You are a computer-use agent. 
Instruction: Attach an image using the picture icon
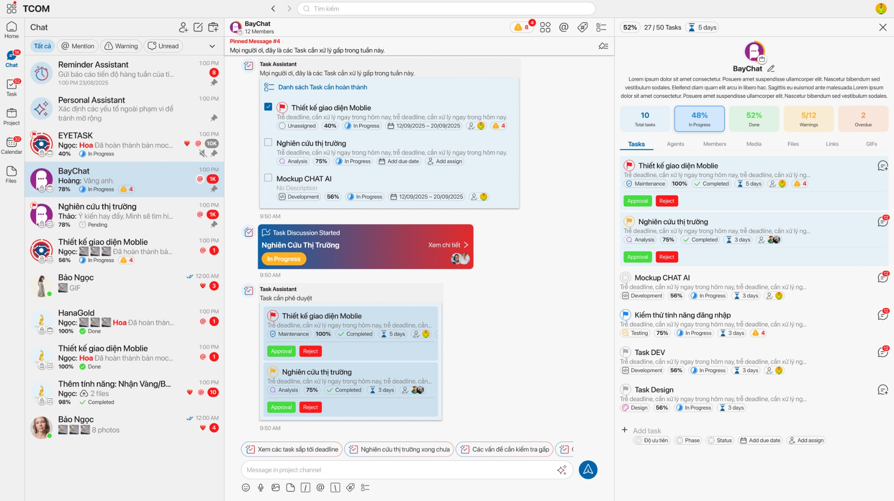[275, 487]
